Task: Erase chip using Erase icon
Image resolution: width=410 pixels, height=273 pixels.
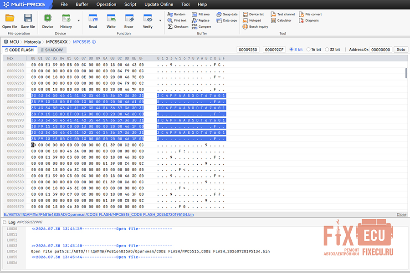Action: point(129,21)
